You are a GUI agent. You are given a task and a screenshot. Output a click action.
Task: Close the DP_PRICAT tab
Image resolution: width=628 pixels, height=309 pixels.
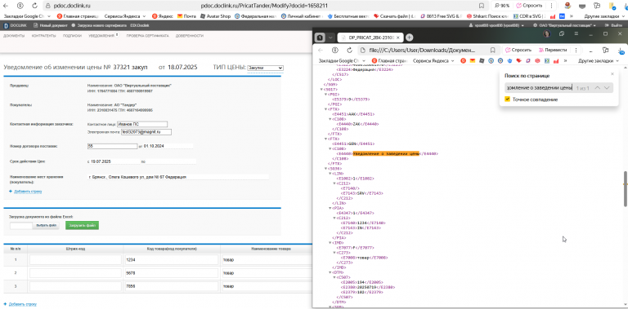(399, 38)
